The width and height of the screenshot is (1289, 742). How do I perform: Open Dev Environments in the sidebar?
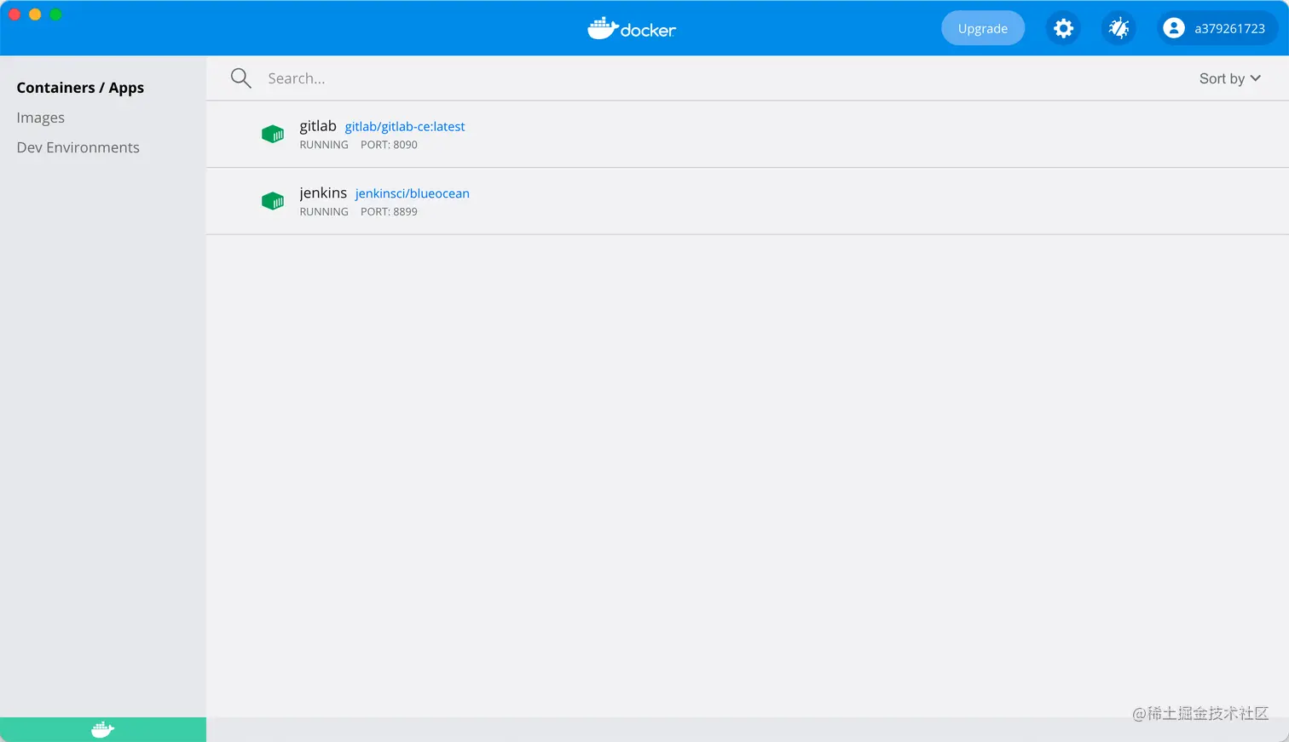pos(78,147)
